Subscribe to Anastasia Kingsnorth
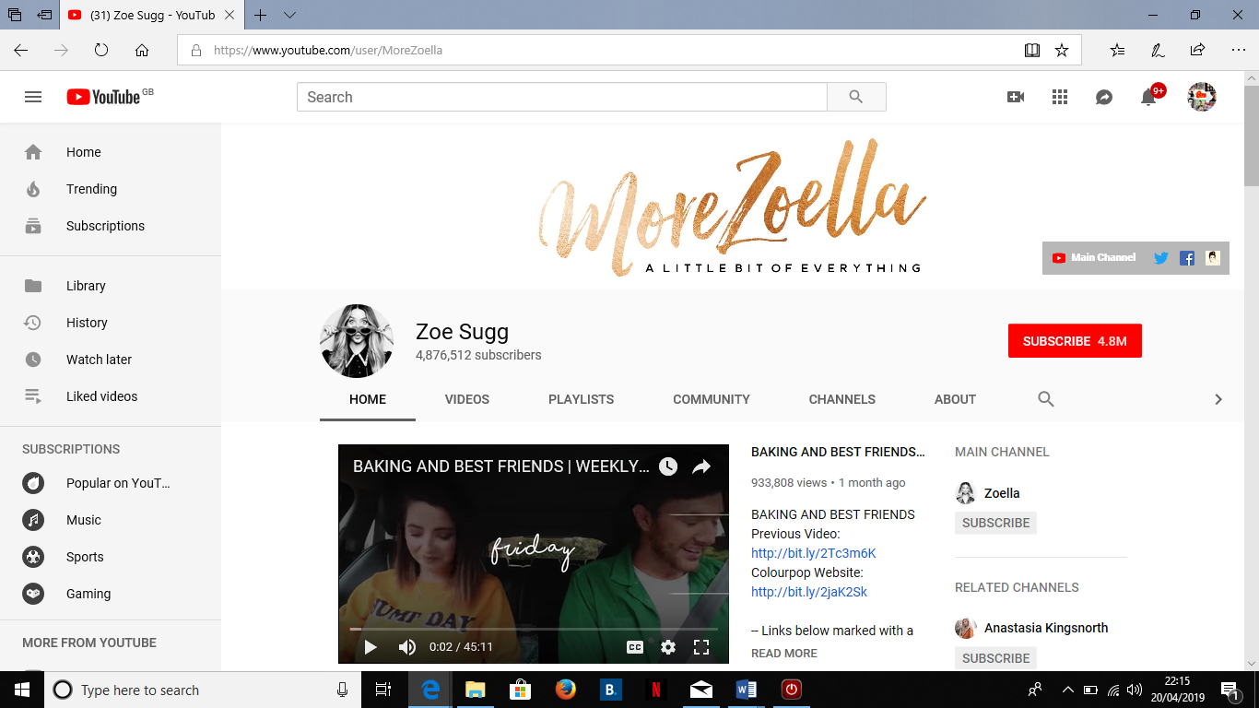Viewport: 1259px width, 708px height. point(995,658)
